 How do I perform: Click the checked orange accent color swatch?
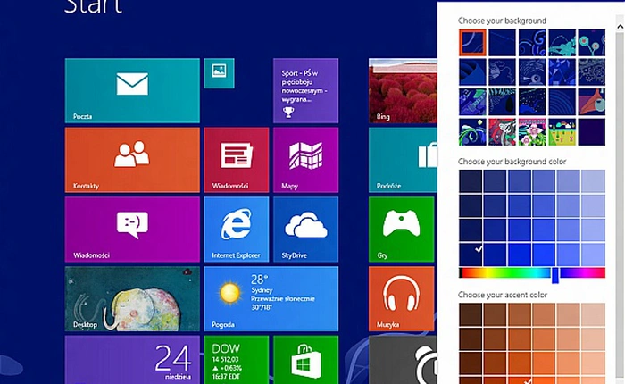point(520,380)
